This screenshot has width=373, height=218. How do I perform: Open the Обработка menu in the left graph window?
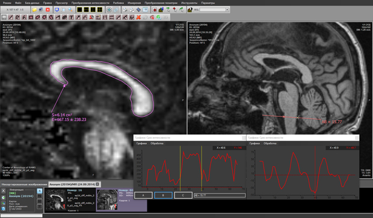(x=157, y=144)
